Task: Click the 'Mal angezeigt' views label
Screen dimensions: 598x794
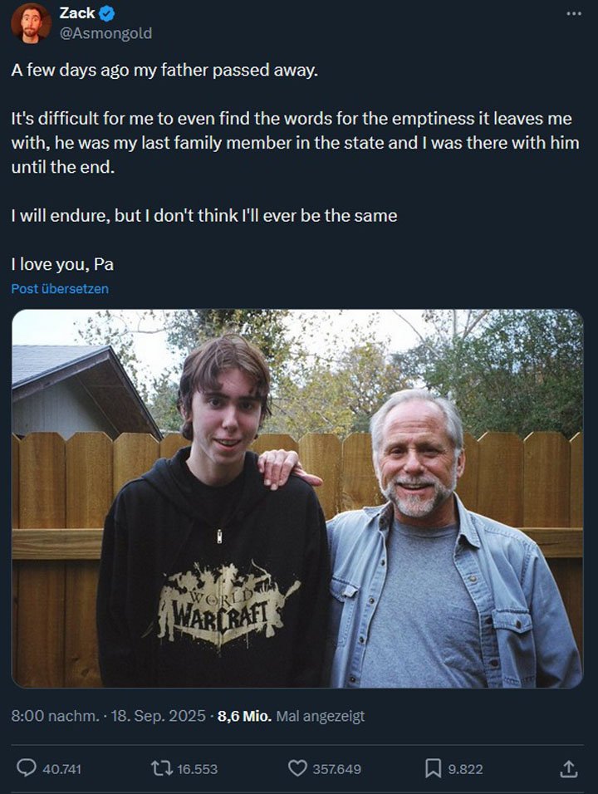Action: [x=320, y=716]
